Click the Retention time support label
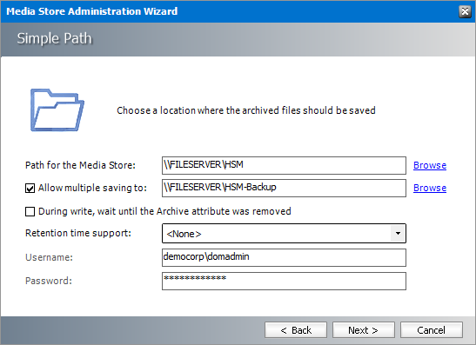The height and width of the screenshot is (345, 476). (x=78, y=233)
